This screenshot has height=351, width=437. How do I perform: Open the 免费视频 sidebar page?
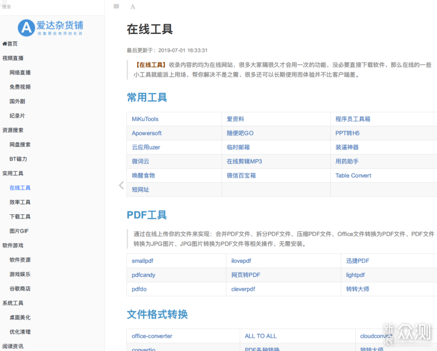tap(20, 87)
